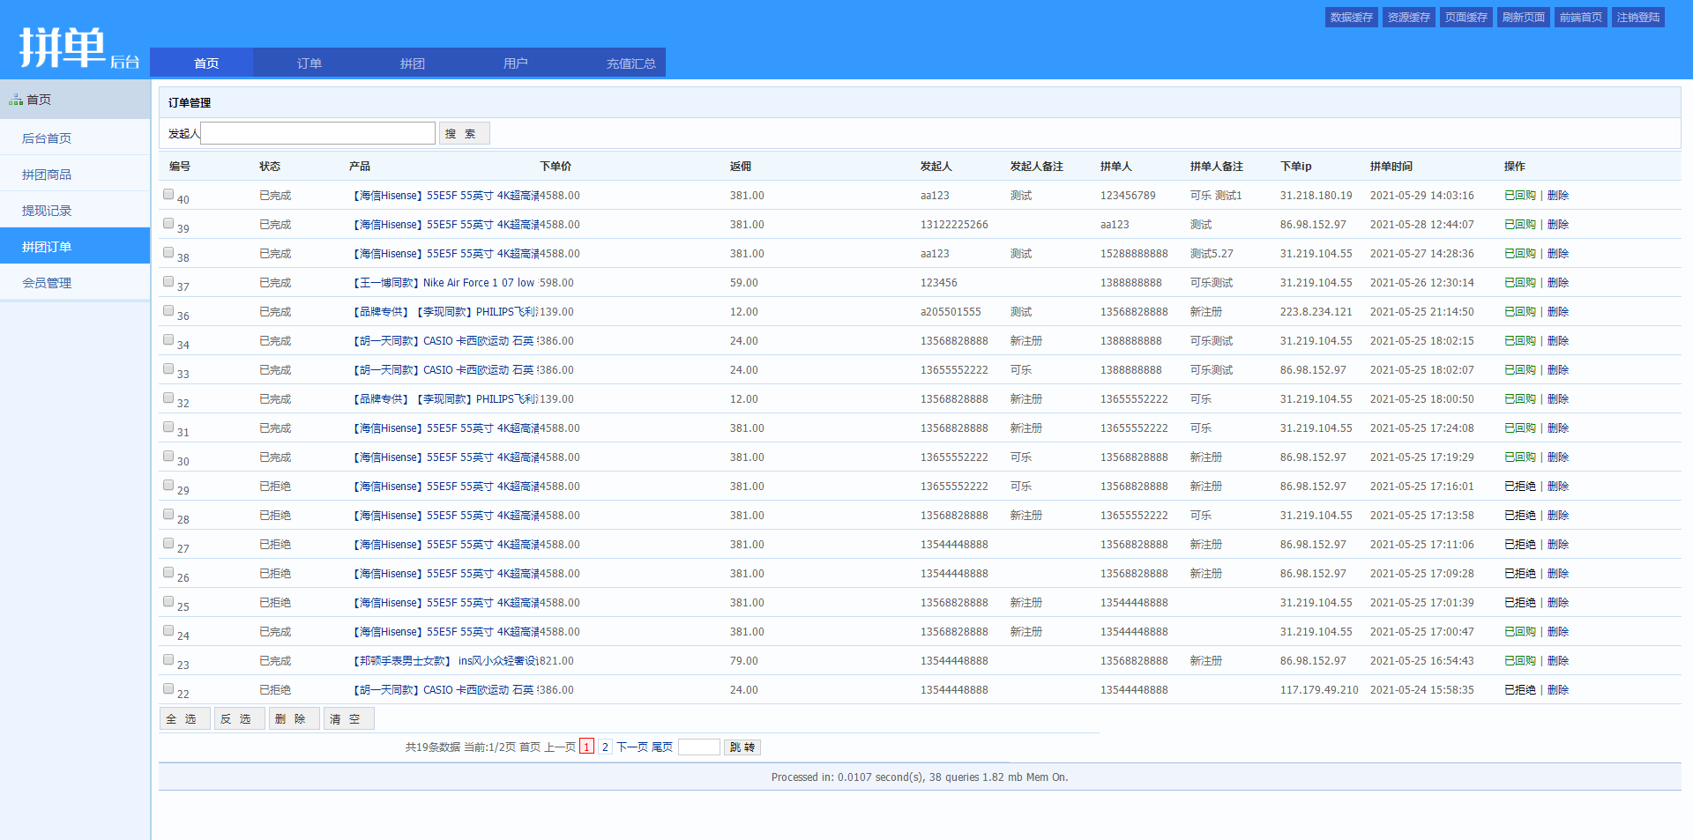Screen dimensions: 1693x840
Task: Delete order 40 via its 删除 link
Action: (x=1558, y=196)
